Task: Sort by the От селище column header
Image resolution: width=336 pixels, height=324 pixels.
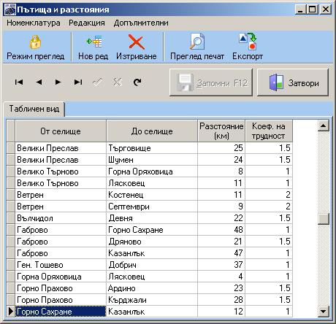Action: tap(61, 131)
